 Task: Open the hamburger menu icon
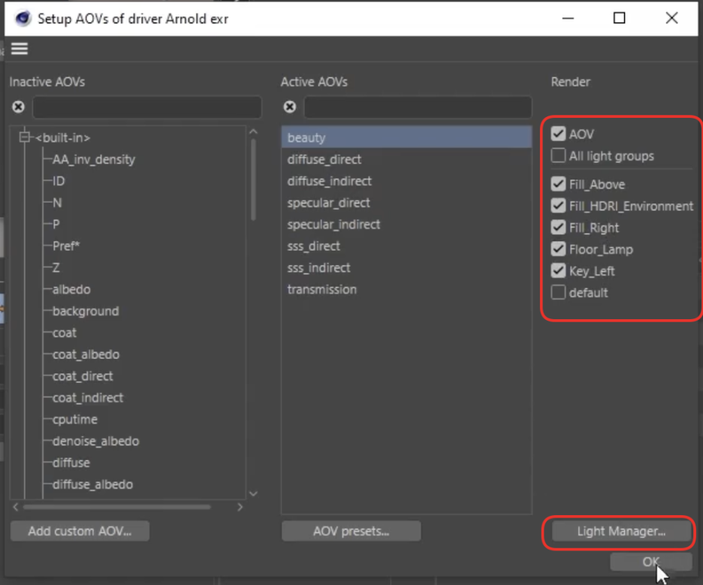(20, 48)
